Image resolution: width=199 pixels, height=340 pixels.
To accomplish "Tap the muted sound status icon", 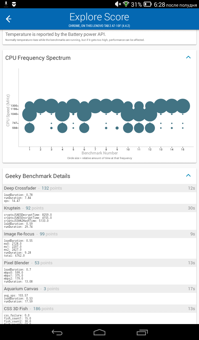I will point(118,4).
